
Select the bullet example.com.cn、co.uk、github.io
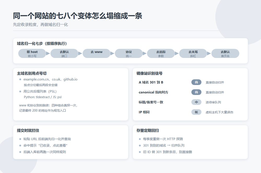50,79
